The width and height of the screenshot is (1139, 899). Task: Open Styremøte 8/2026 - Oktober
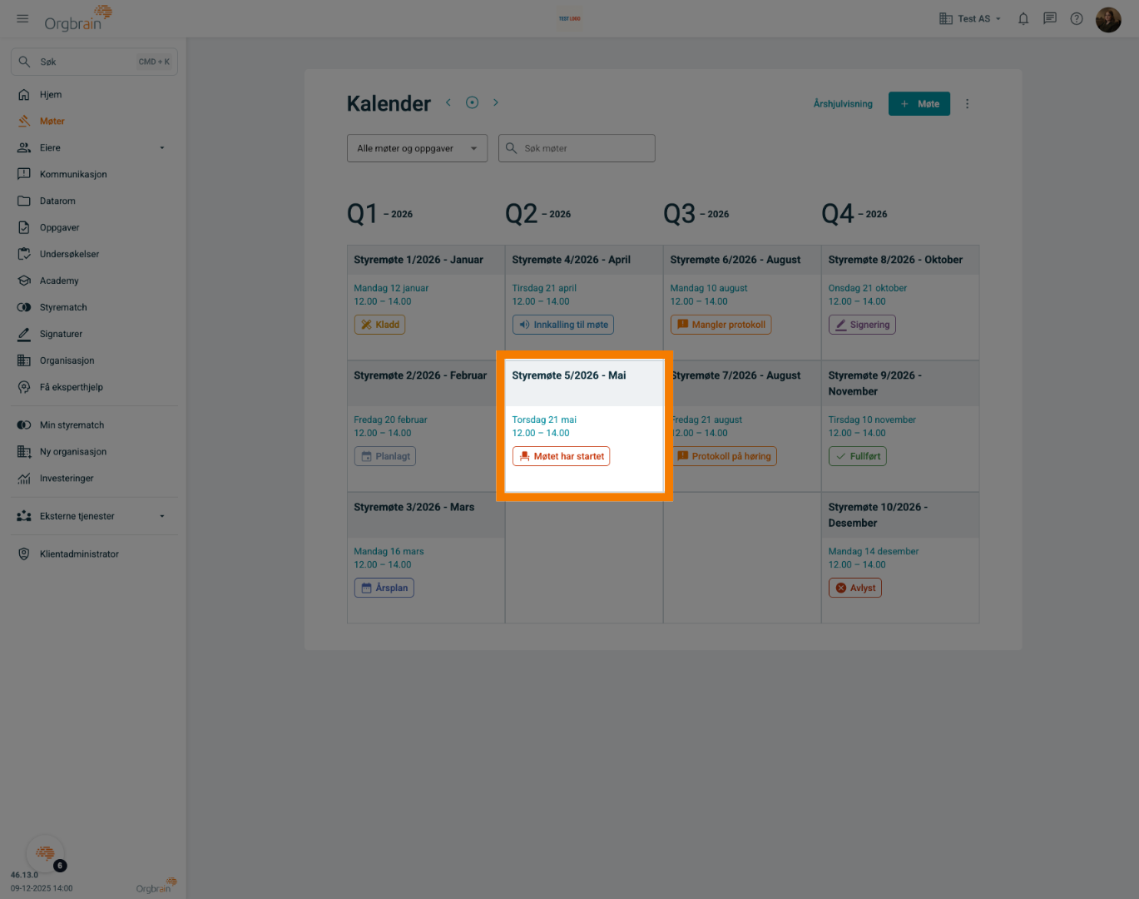coord(895,260)
